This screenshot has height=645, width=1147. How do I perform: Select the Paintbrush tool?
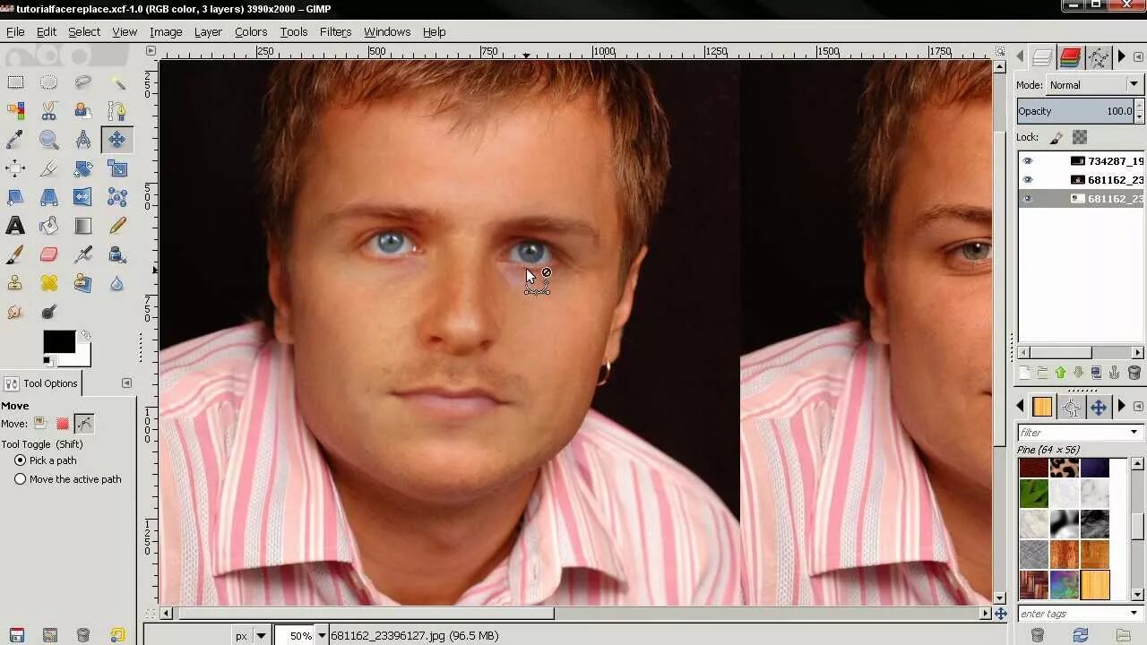point(15,254)
